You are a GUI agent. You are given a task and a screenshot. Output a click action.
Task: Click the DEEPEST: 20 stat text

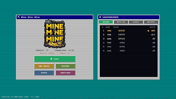click(x=42, y=50)
